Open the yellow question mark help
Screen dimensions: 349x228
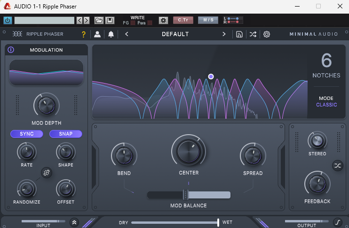[83, 34]
